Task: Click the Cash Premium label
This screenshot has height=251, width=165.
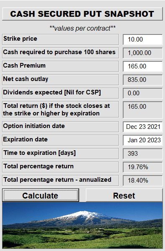Action: 24,65
